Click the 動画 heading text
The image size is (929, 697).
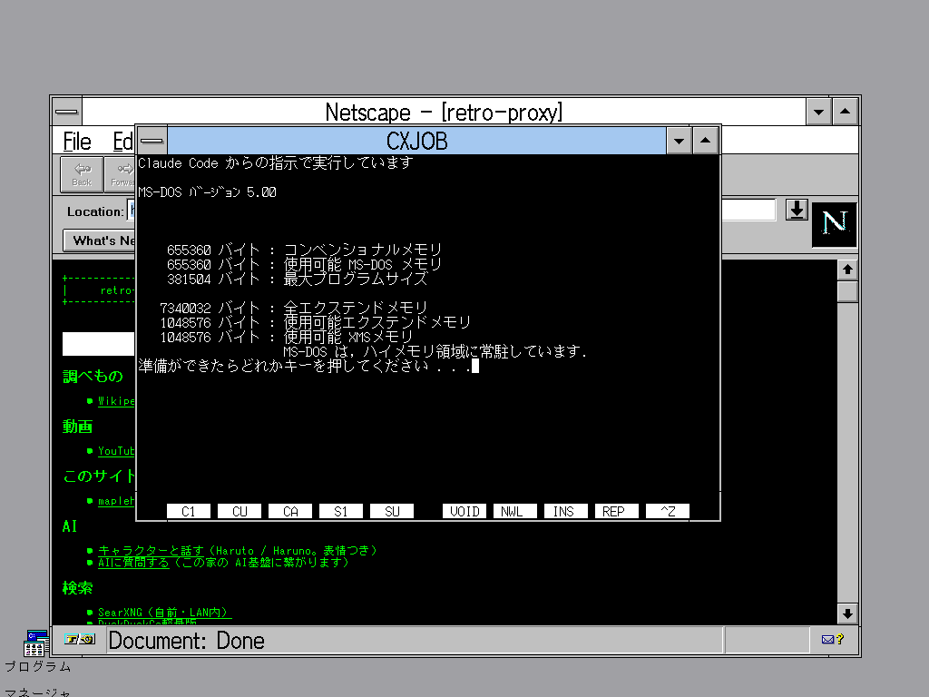[x=78, y=427]
